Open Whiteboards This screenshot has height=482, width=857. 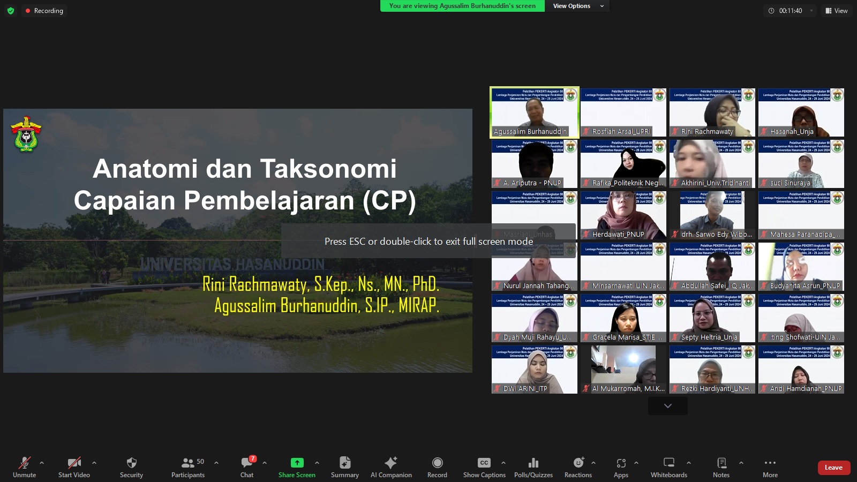(669, 467)
